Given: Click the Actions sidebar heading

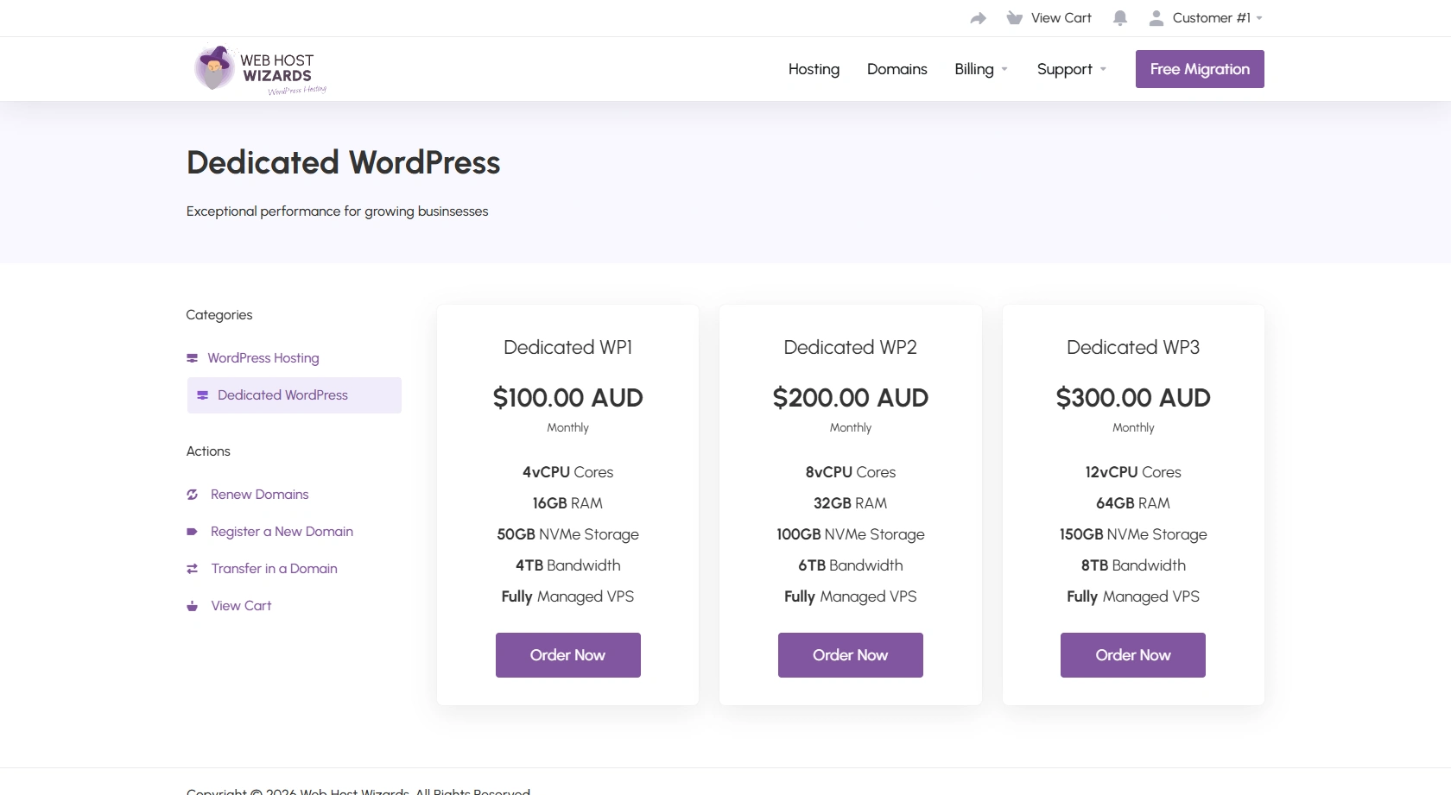Looking at the screenshot, I should (208, 451).
